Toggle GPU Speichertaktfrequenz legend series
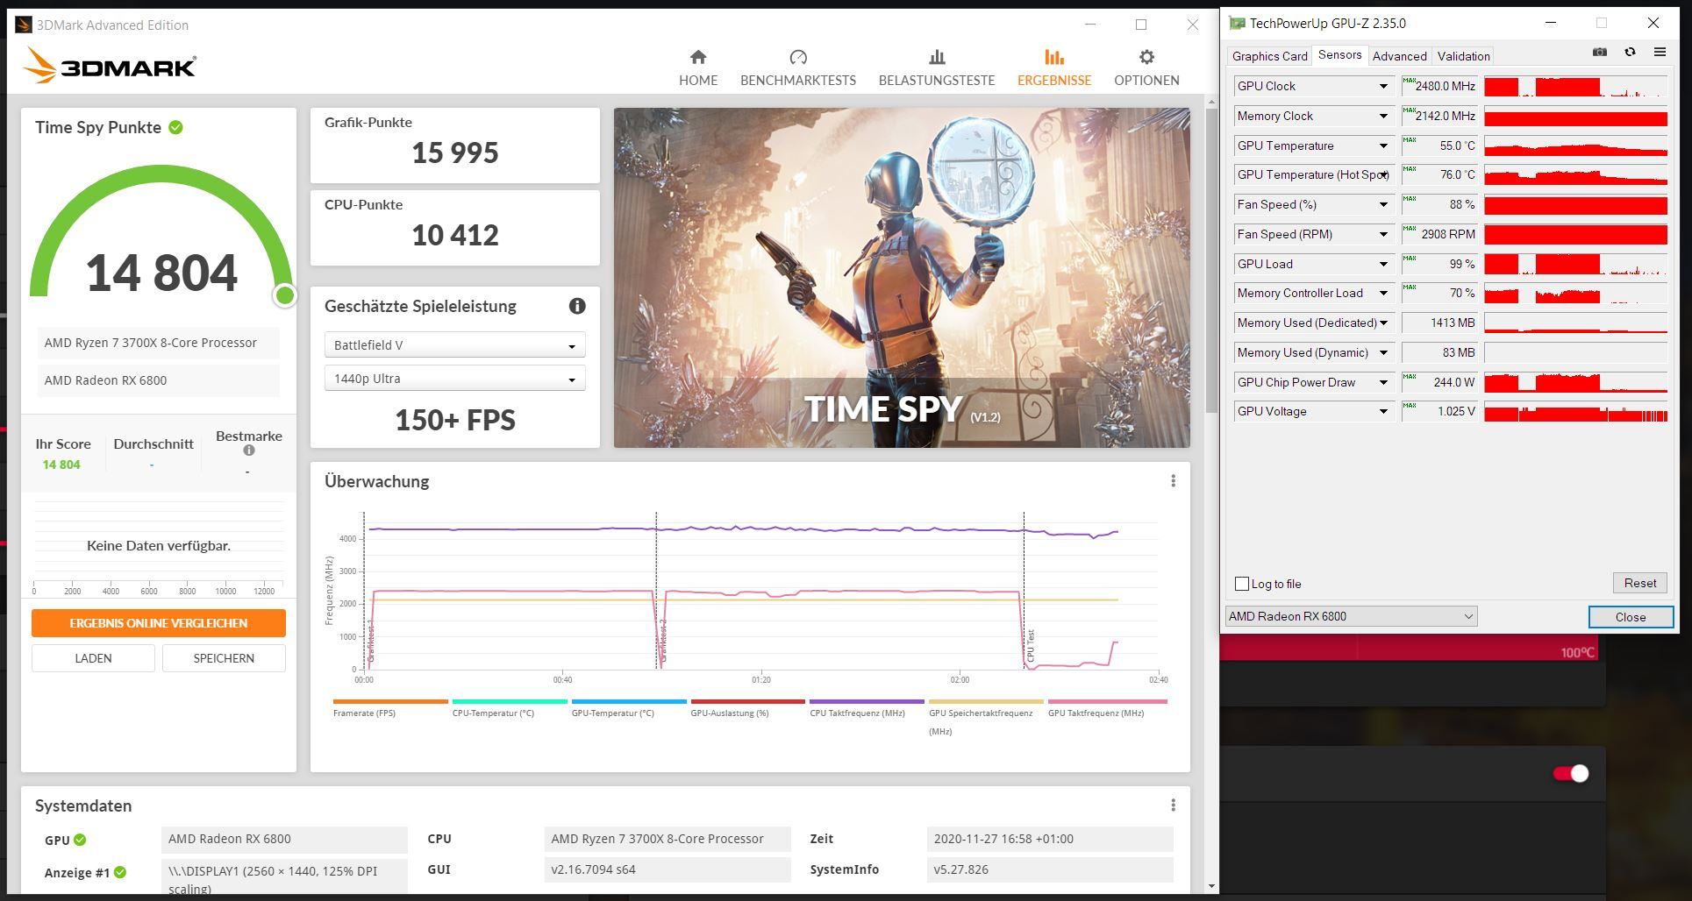The height and width of the screenshot is (901, 1692). (986, 718)
